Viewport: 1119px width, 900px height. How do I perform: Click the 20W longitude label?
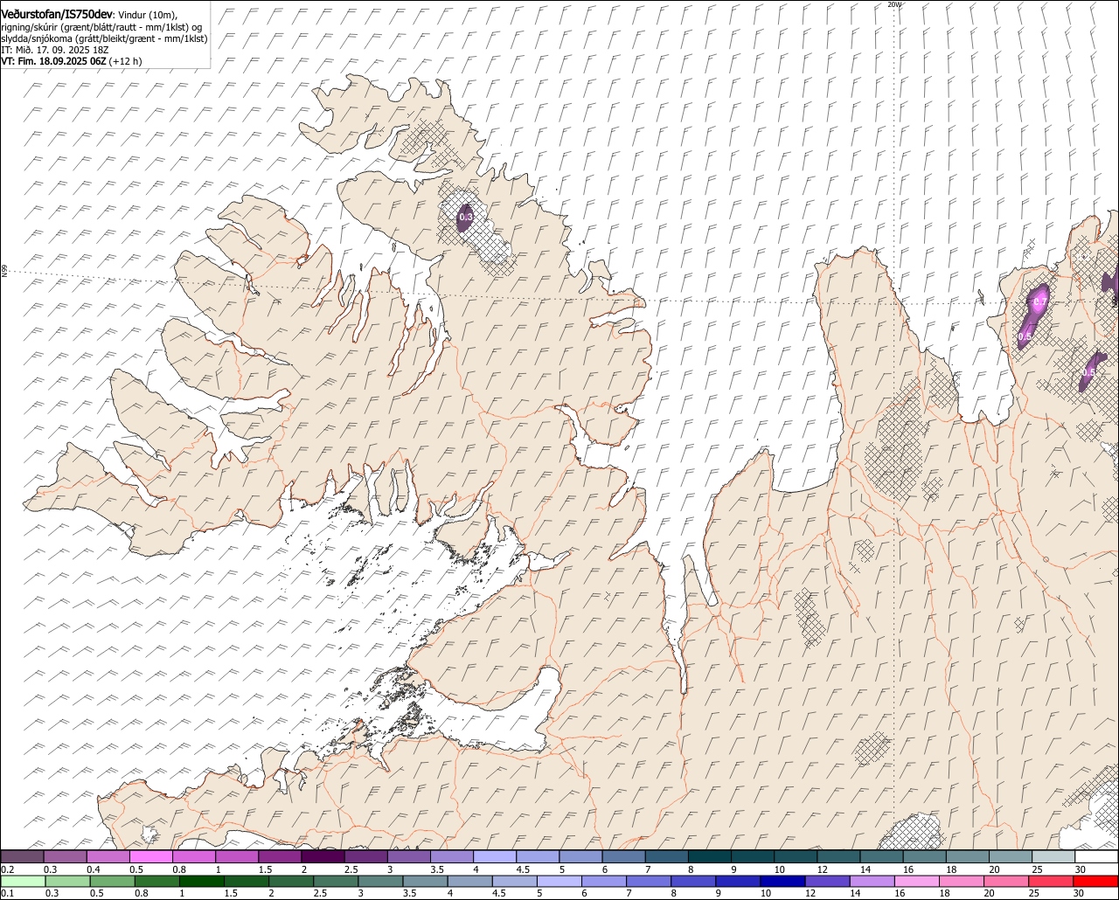(x=893, y=4)
